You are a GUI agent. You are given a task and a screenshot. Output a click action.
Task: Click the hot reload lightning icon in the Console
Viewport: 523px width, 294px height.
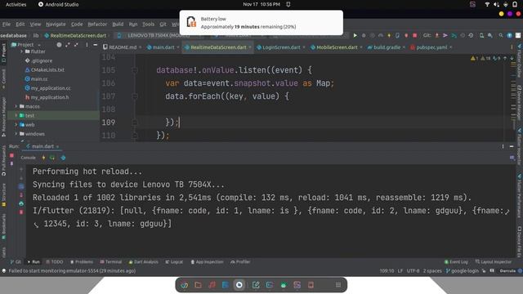point(43,158)
